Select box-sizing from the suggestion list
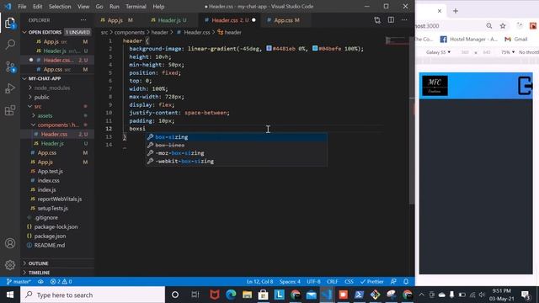This screenshot has height=303, width=539. coord(236,137)
